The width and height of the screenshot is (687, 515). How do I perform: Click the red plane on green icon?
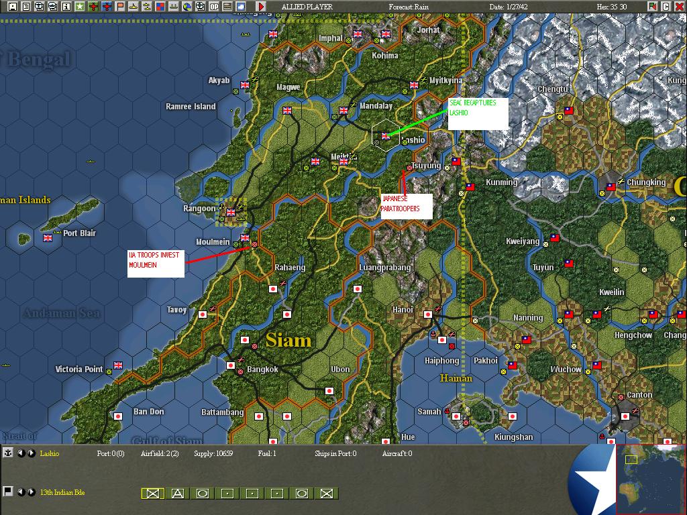pos(93,7)
